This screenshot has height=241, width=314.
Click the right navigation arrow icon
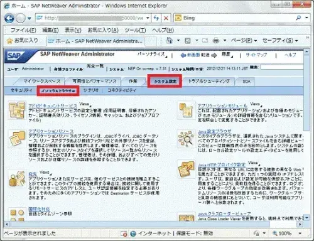214,55
